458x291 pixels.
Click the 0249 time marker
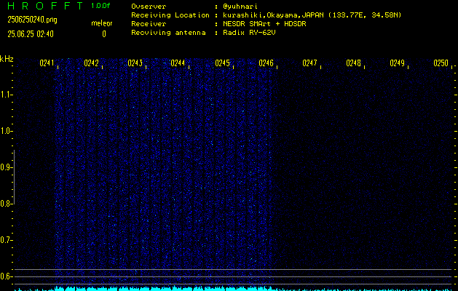point(397,63)
